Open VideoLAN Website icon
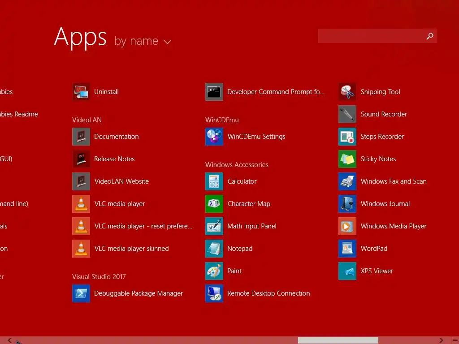Viewport: 459px width, 344px height. tap(81, 181)
